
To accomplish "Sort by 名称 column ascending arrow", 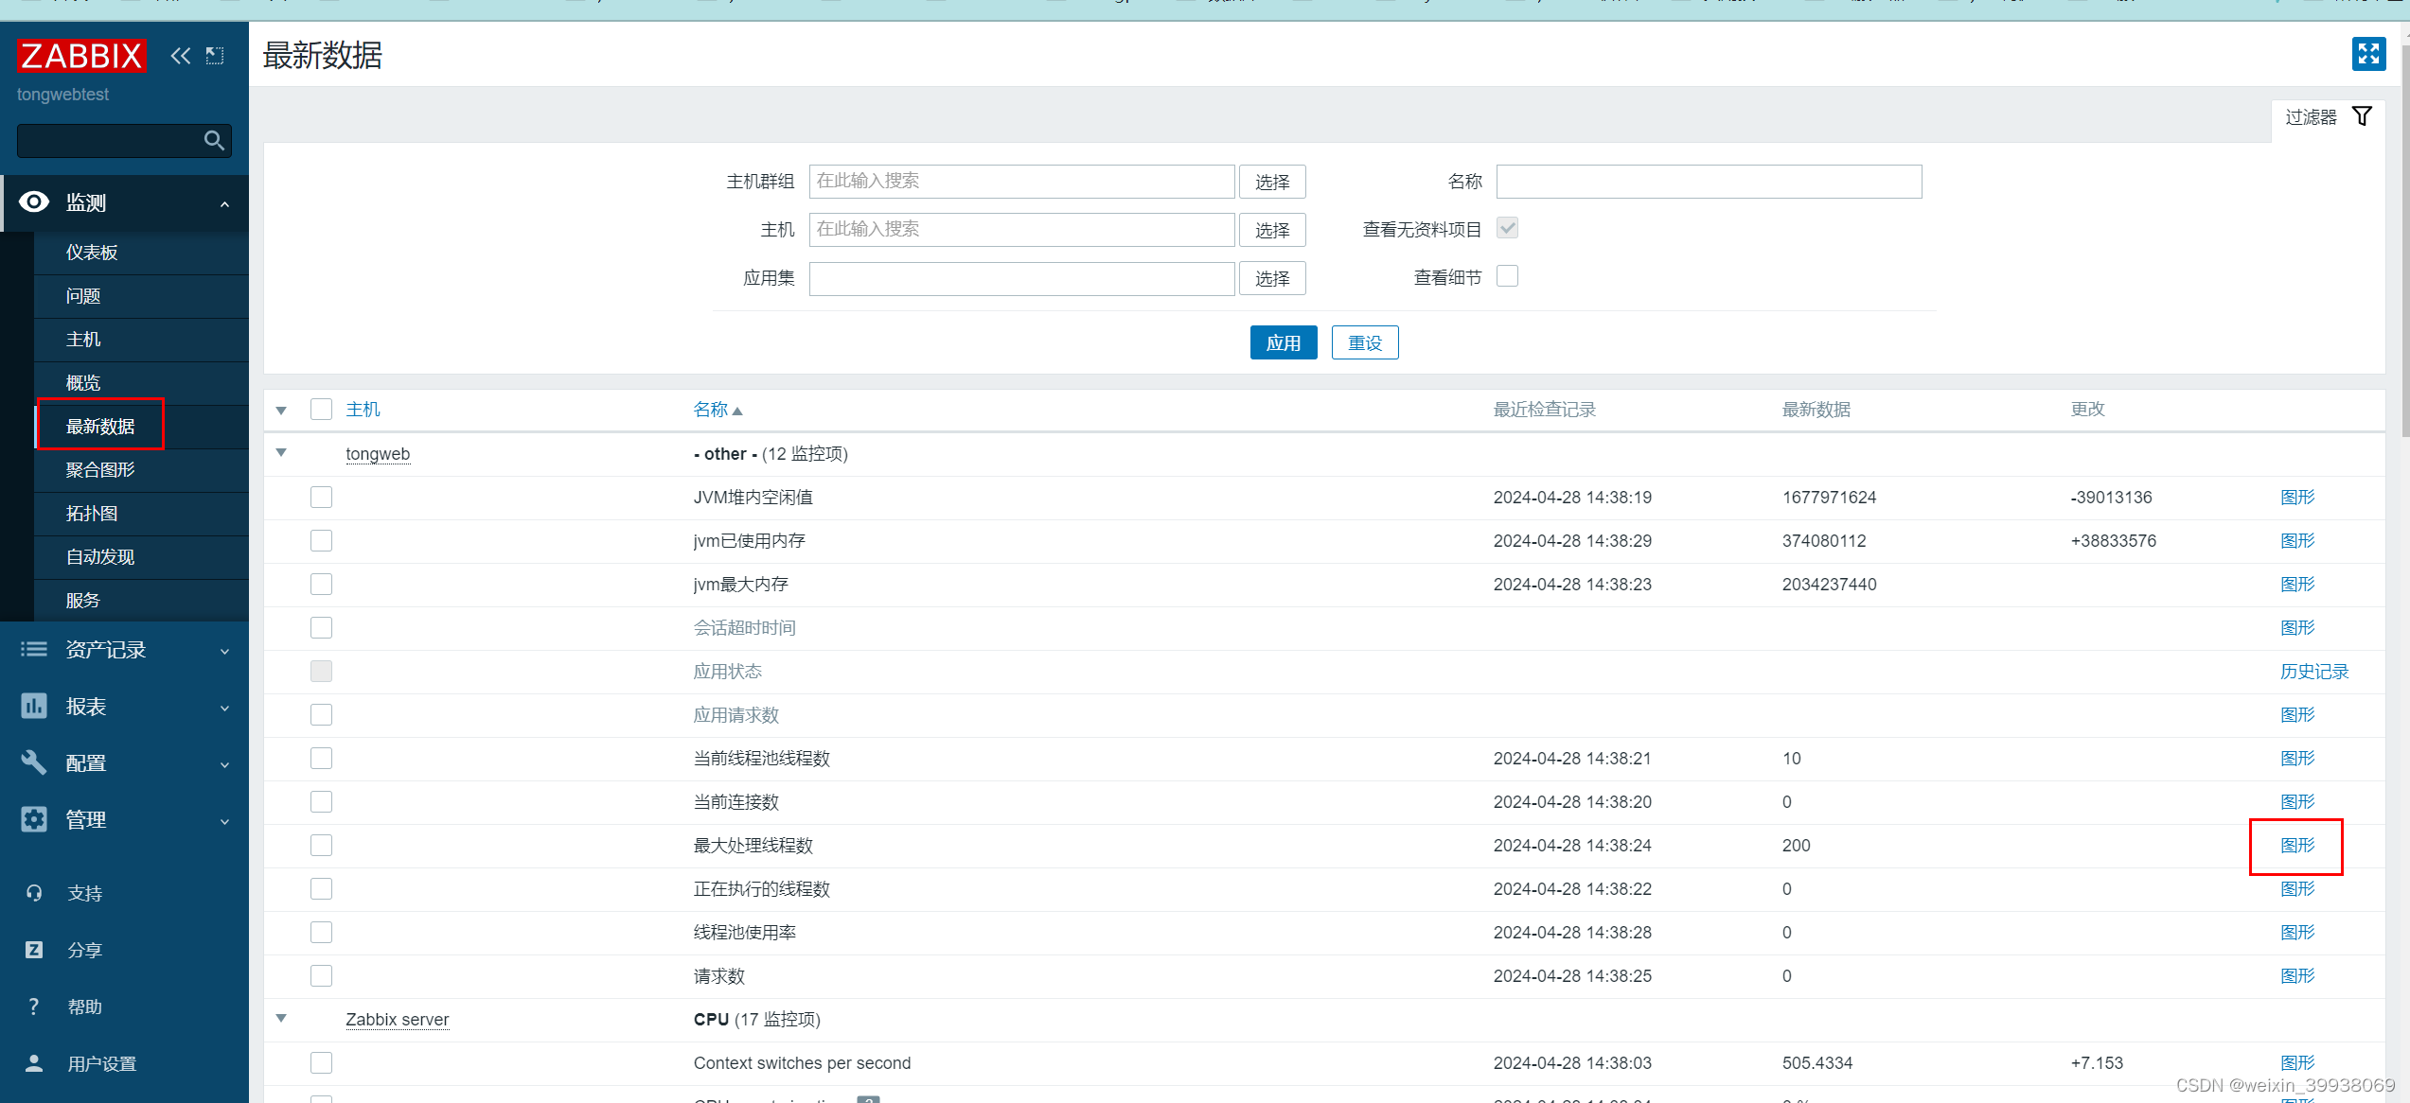I will [737, 411].
